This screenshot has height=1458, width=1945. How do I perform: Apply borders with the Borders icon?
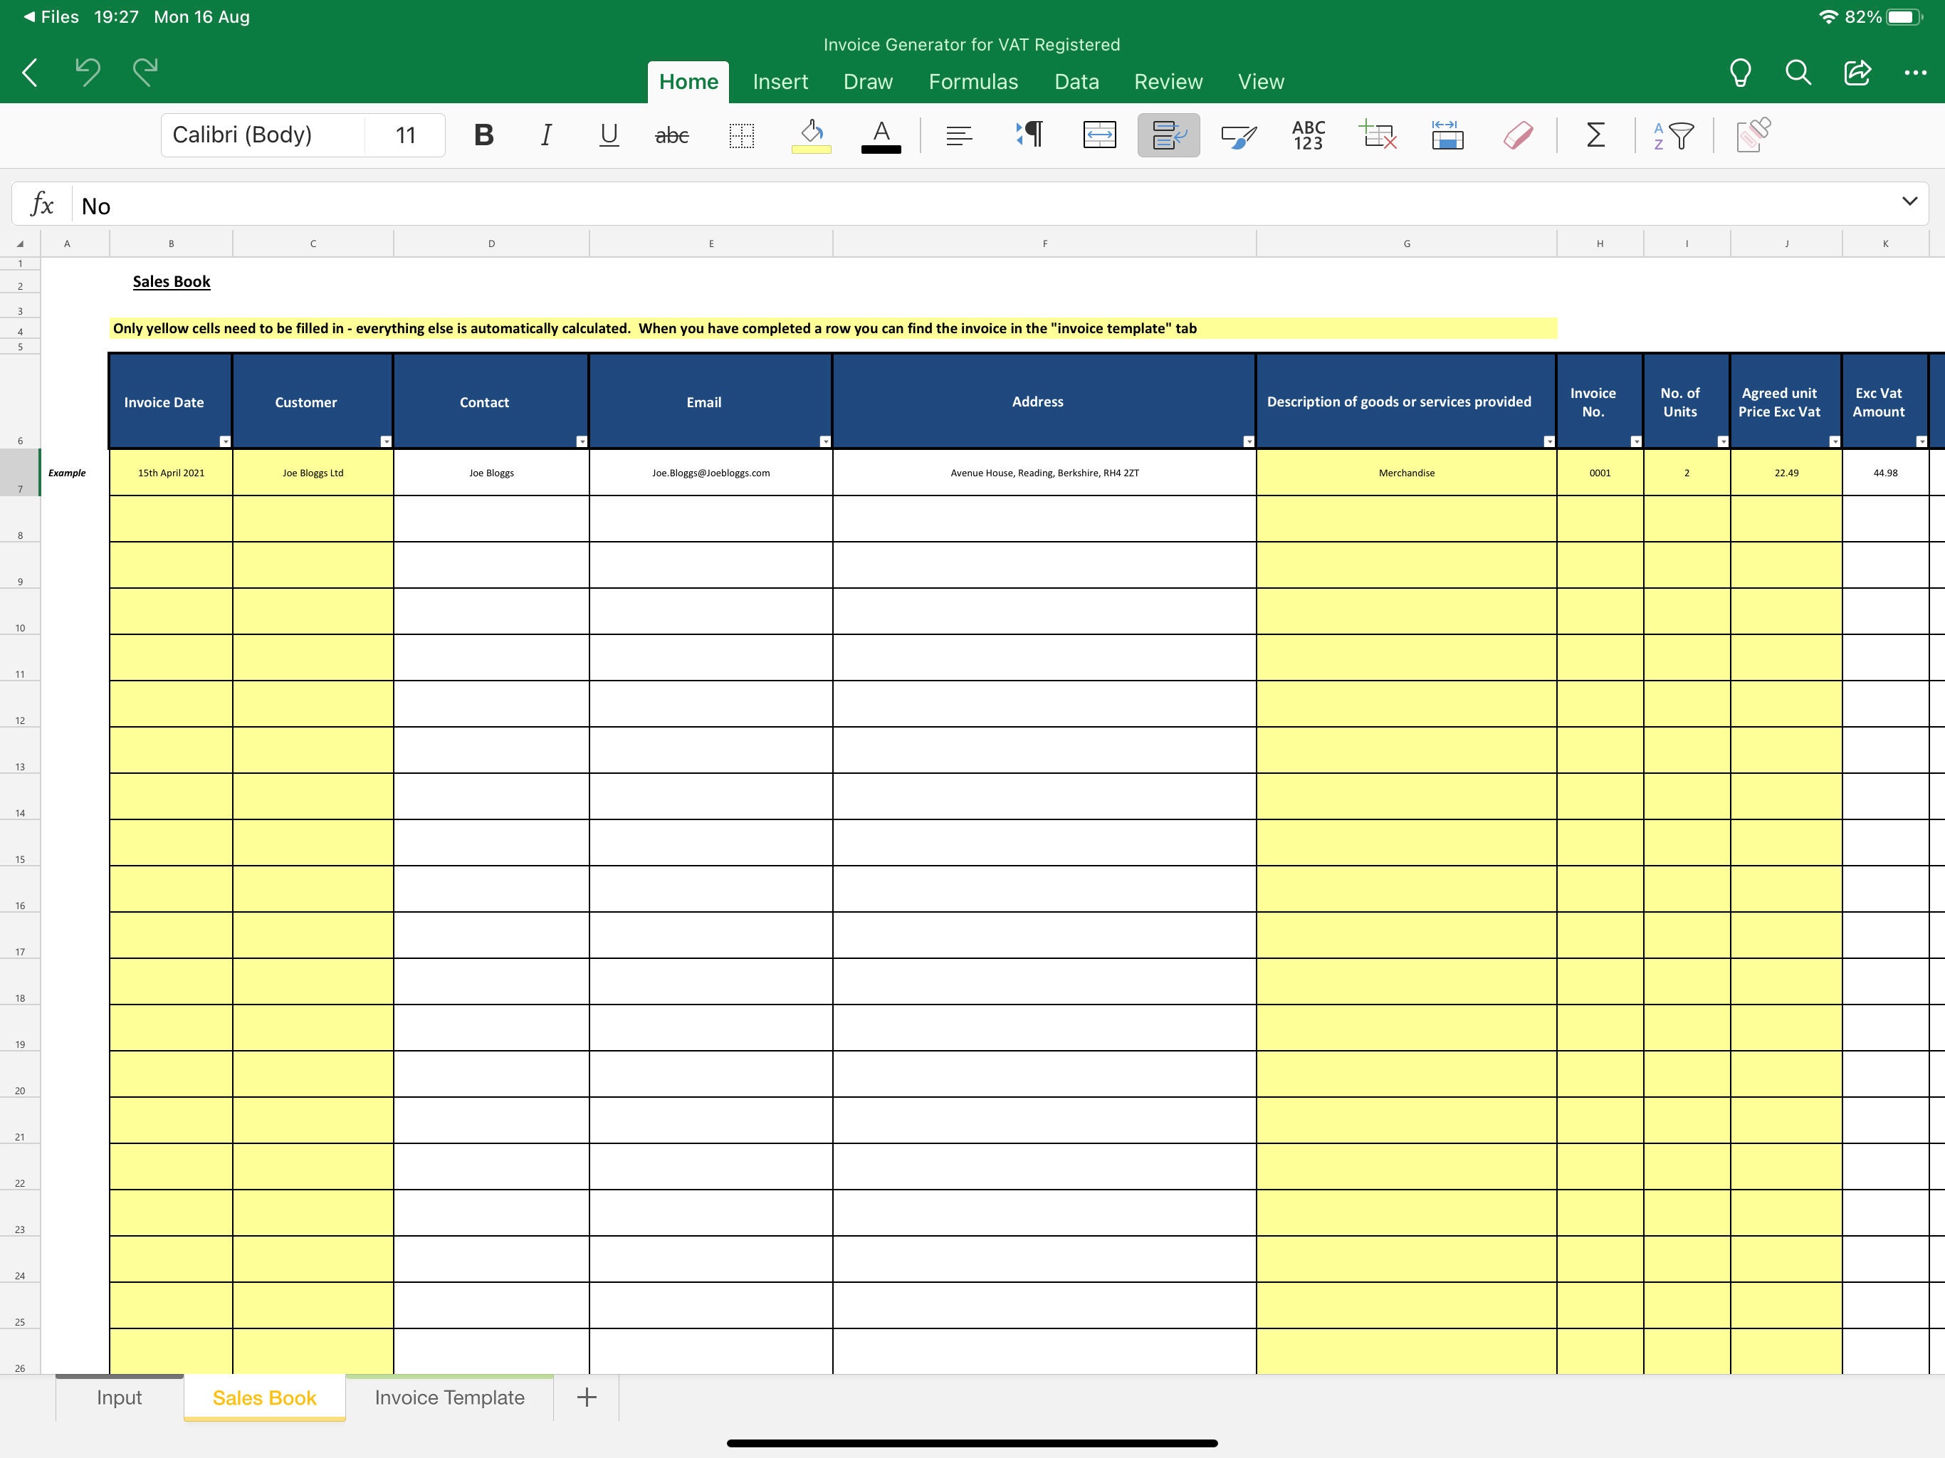(x=741, y=135)
